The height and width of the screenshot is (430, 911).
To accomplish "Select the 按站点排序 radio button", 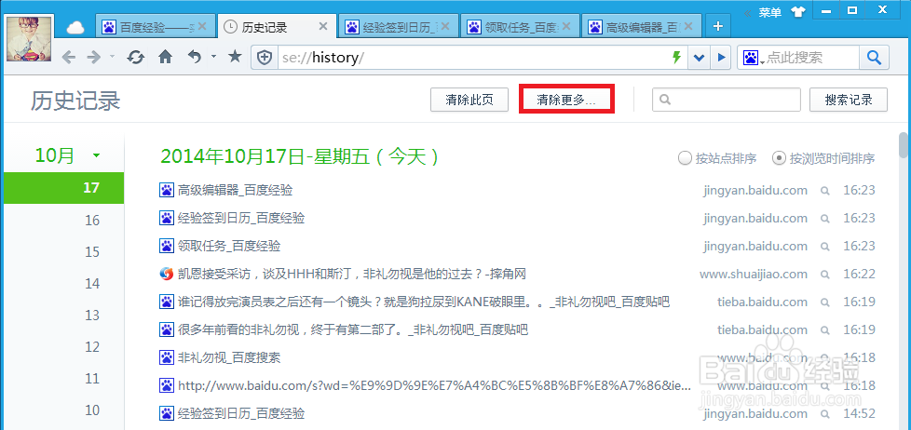I will pyautogui.click(x=685, y=158).
